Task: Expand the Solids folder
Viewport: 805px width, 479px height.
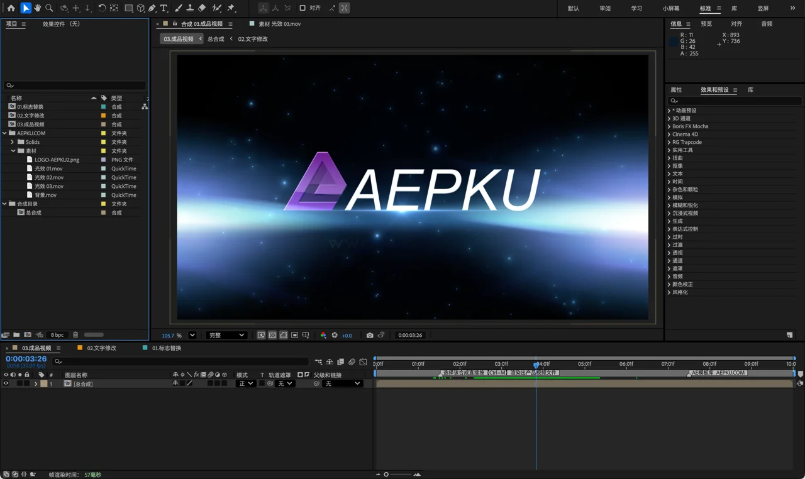Action: pos(13,142)
